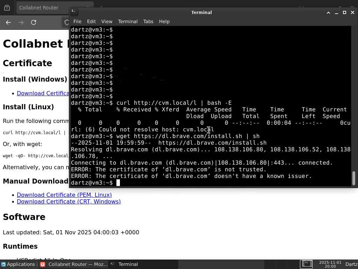This screenshot has height=269, width=358.
Task: Click the Download Certificate link under Install (Windows)
Action: [x=43, y=93]
